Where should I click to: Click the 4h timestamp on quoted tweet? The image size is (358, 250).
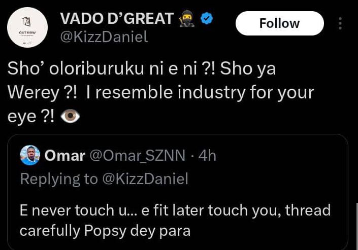tap(207, 156)
